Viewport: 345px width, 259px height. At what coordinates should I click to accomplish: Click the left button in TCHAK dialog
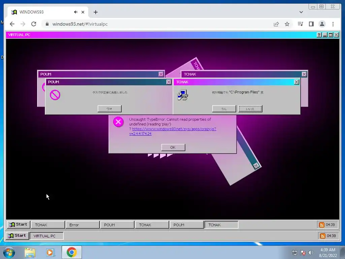224,109
